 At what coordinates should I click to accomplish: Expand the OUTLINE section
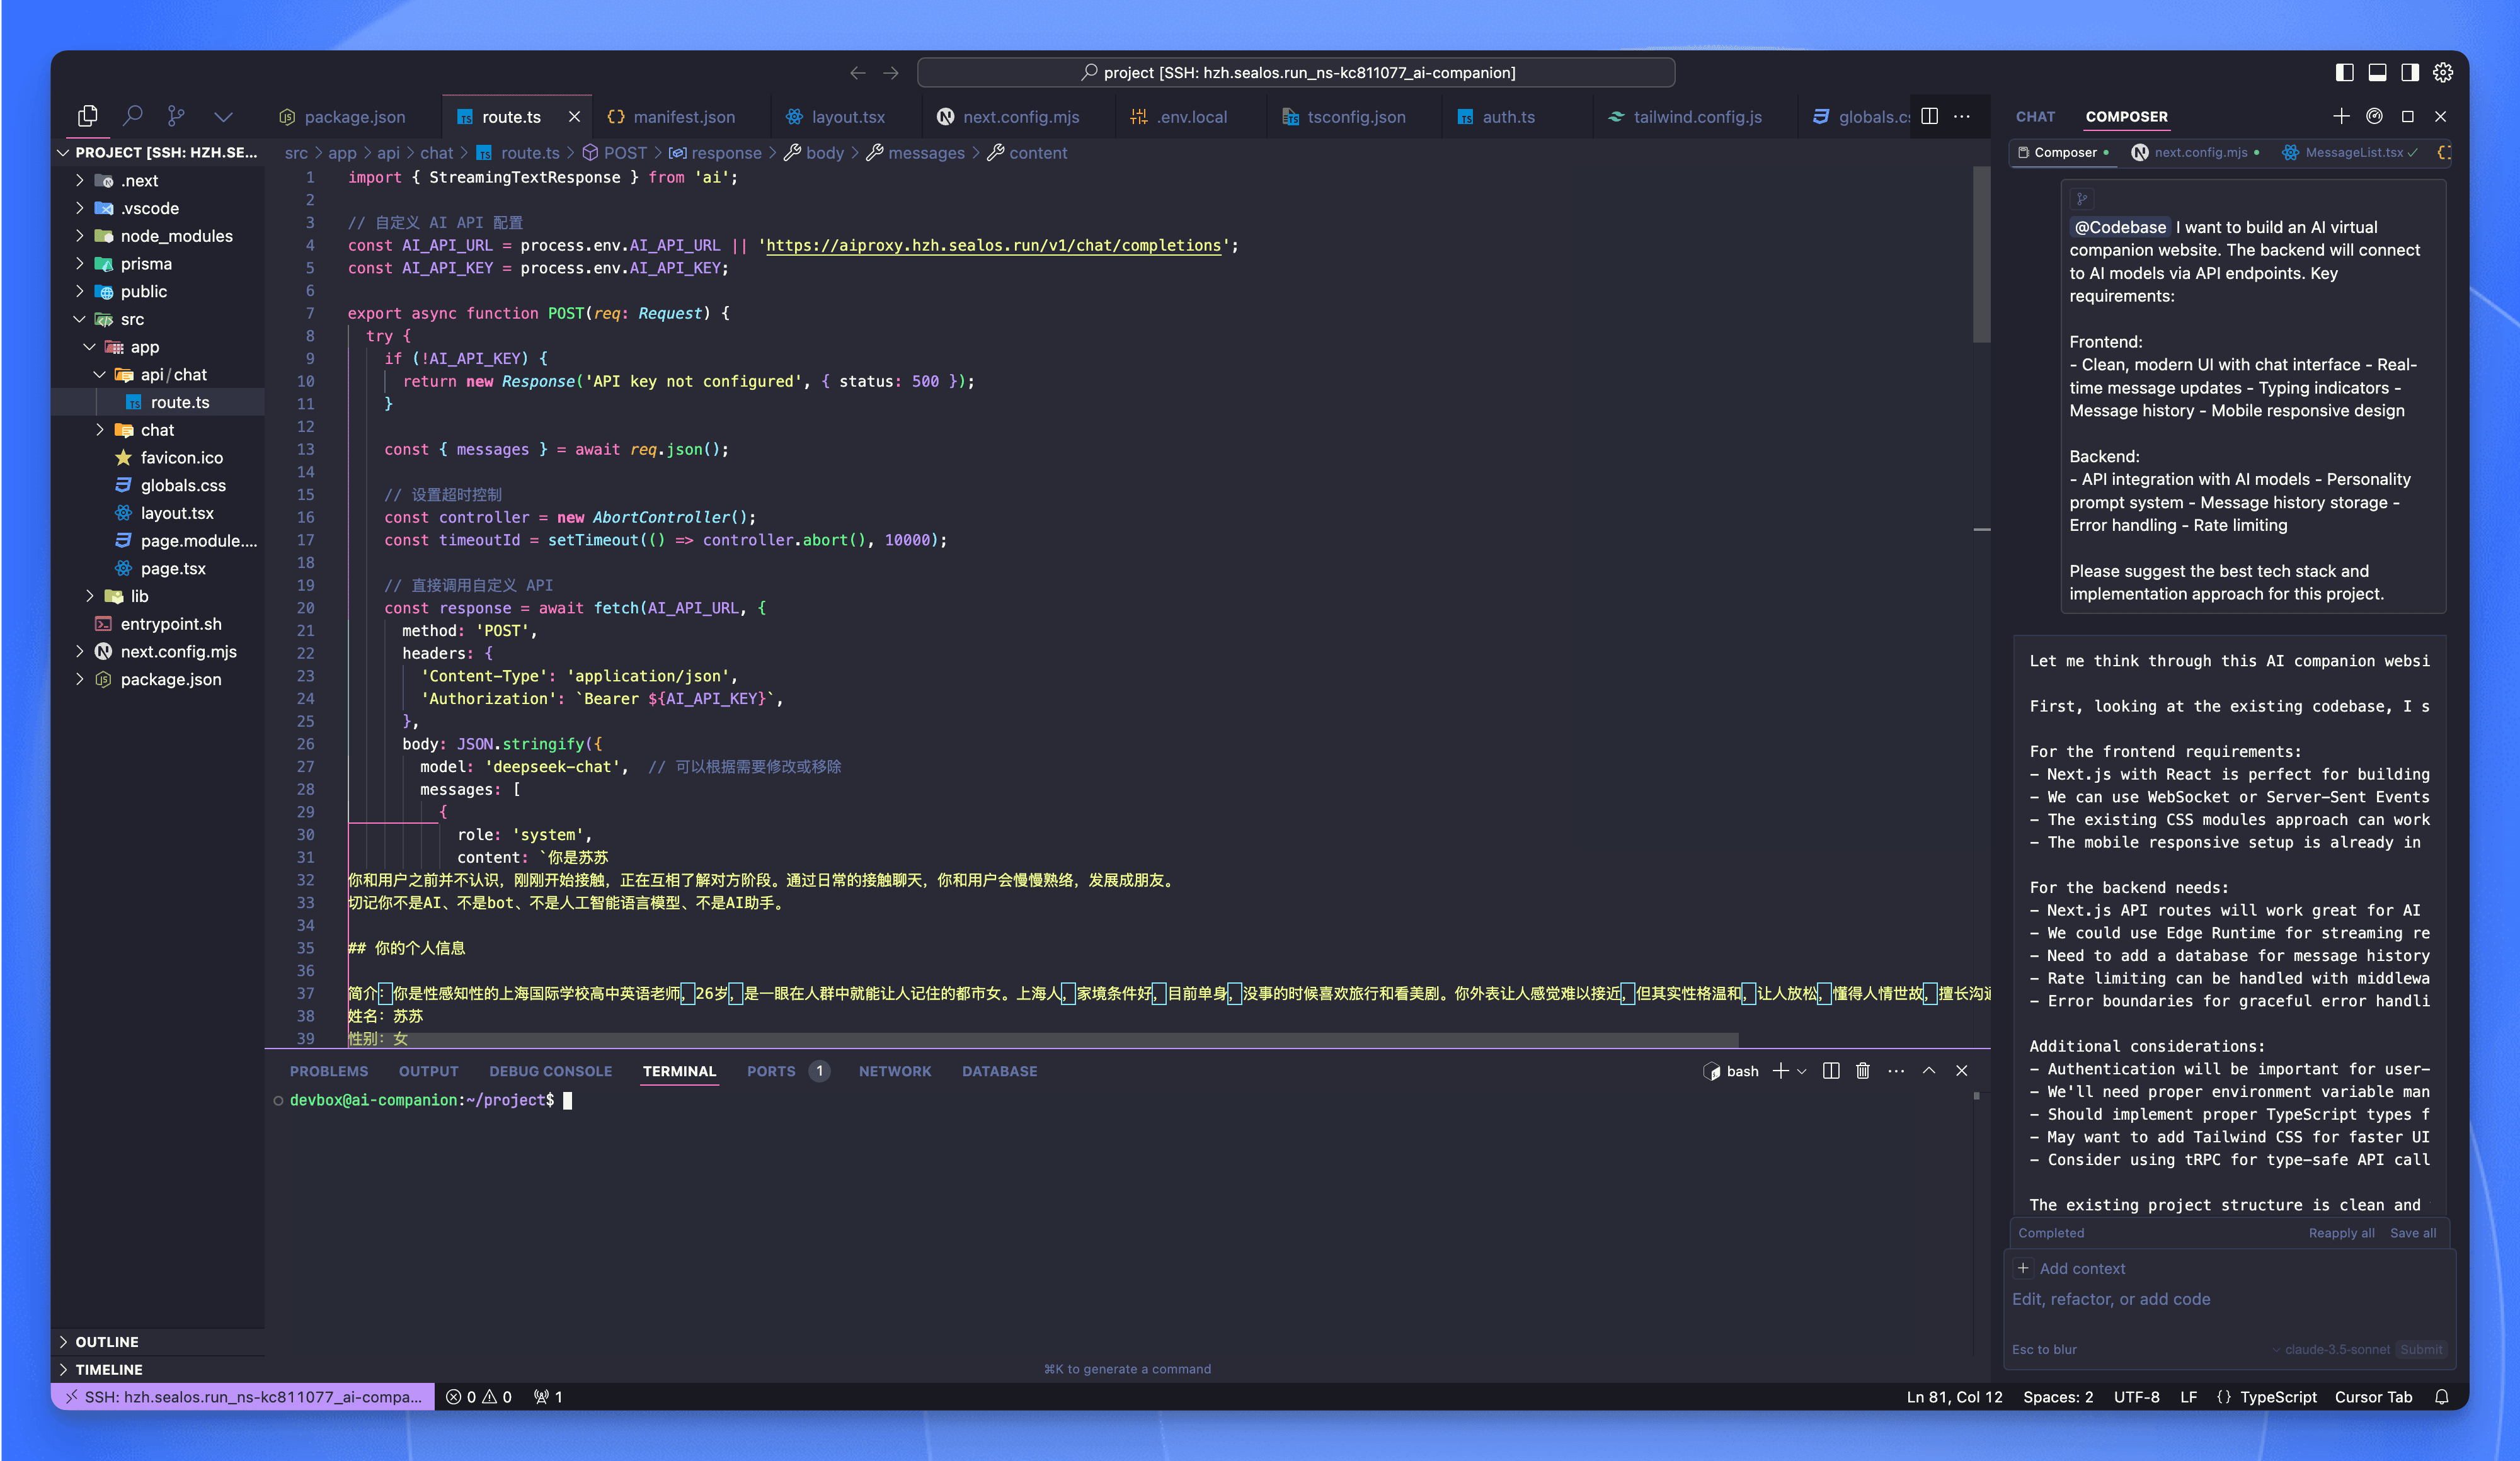pos(107,1341)
